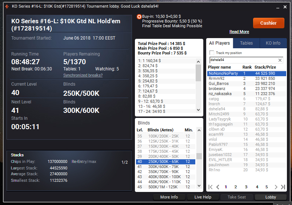Viewport: 292px width, 205px height.
Task: Select blinds level 35 row
Action: 165,136
